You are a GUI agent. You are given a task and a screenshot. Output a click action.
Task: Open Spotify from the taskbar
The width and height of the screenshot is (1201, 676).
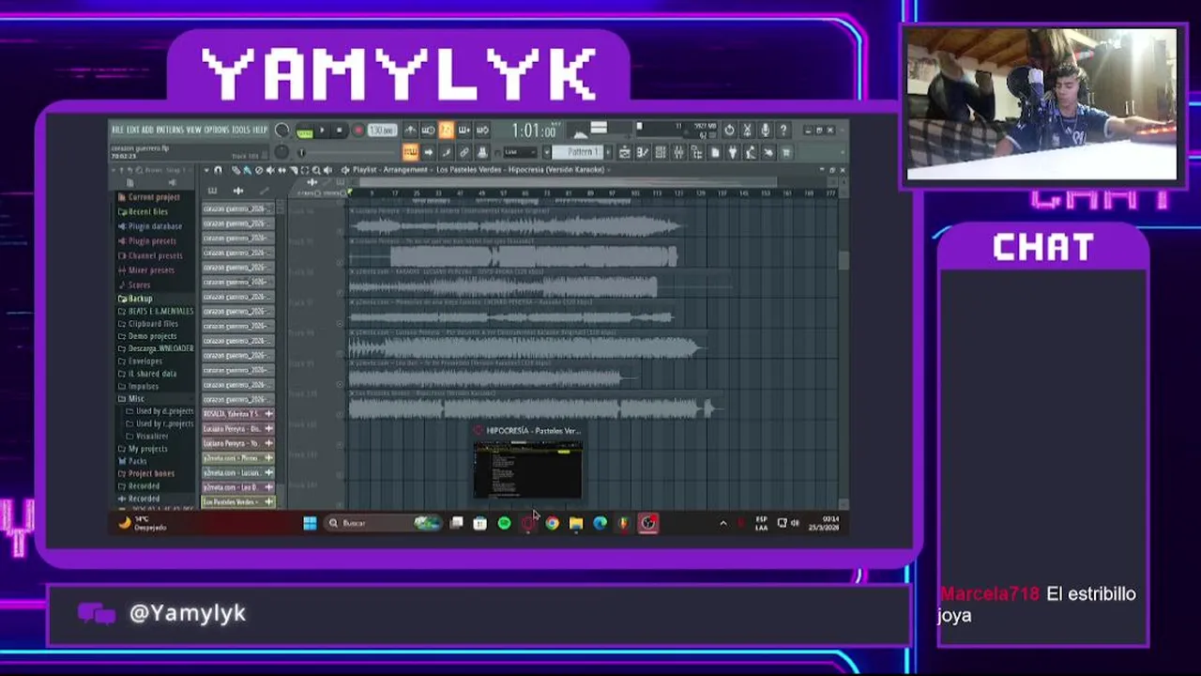coord(504,523)
